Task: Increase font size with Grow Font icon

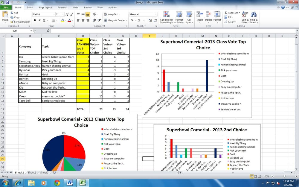Action: pyautogui.click(x=67, y=14)
